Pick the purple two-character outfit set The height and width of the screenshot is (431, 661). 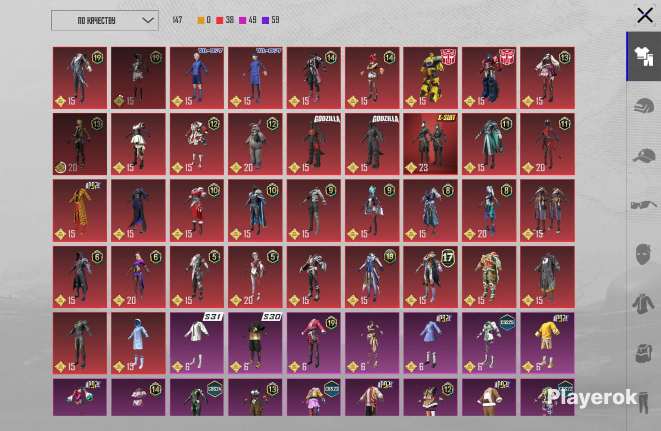point(547,210)
